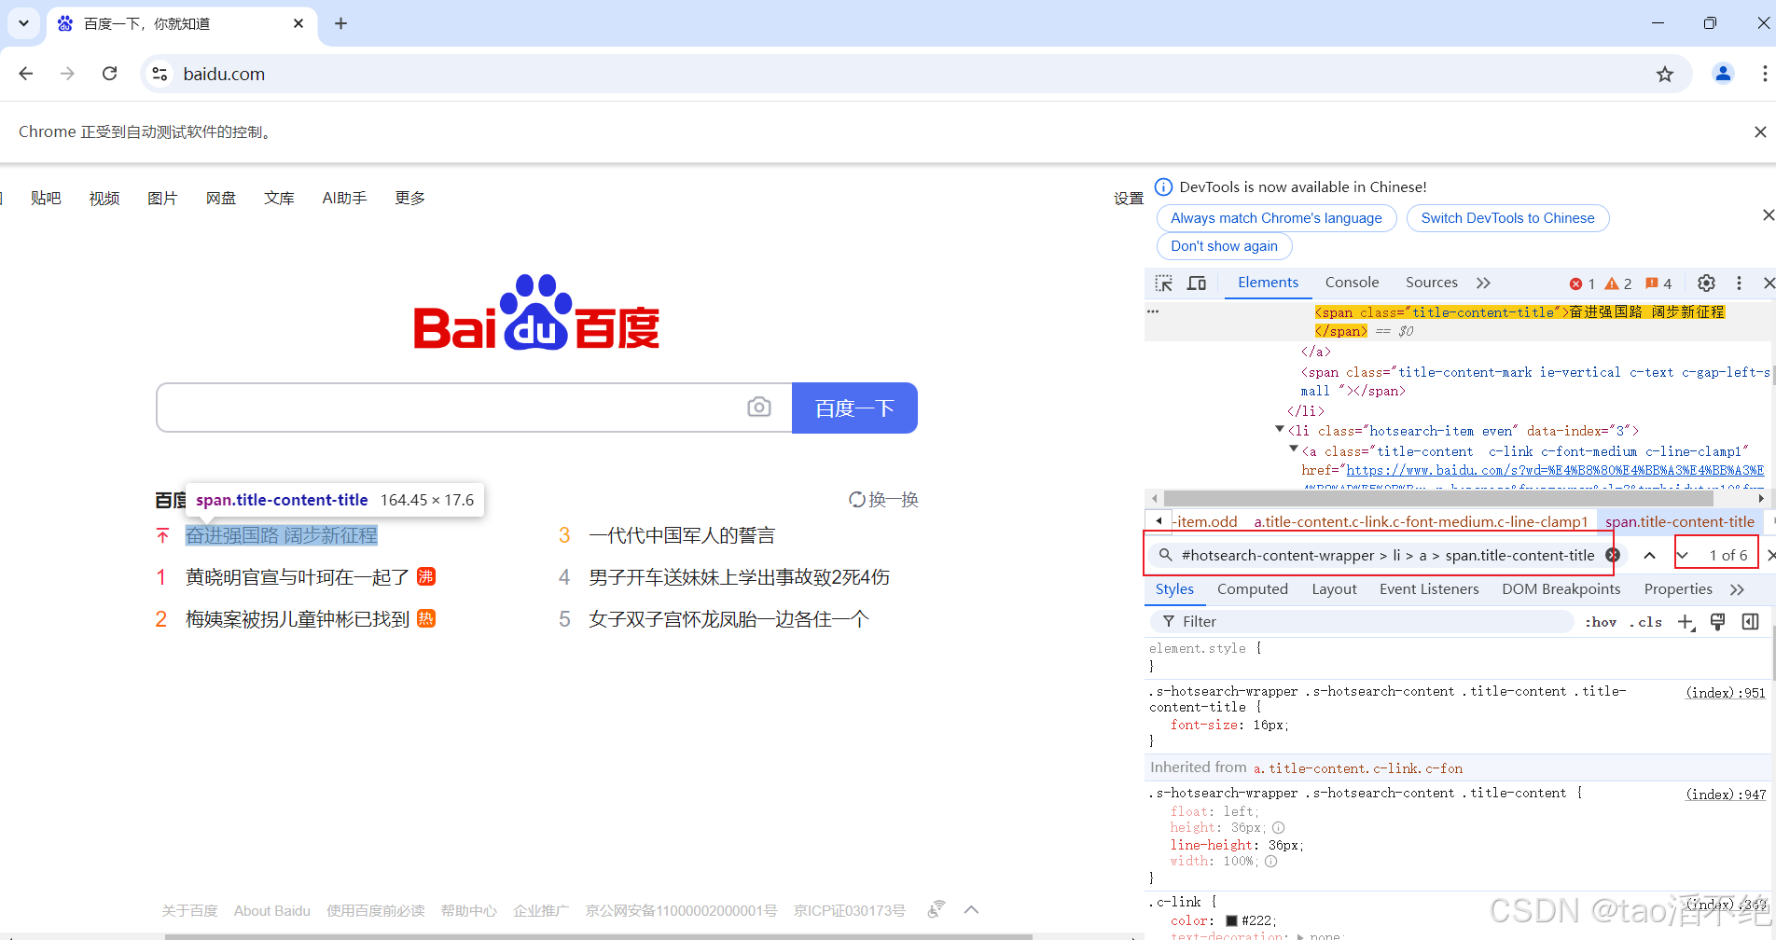Clear the DevTools search query
This screenshot has width=1776, height=940.
point(1613,555)
